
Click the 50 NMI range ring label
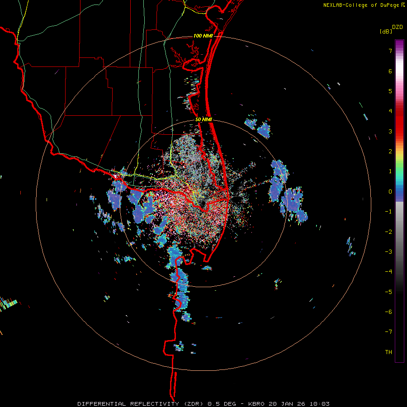204,119
